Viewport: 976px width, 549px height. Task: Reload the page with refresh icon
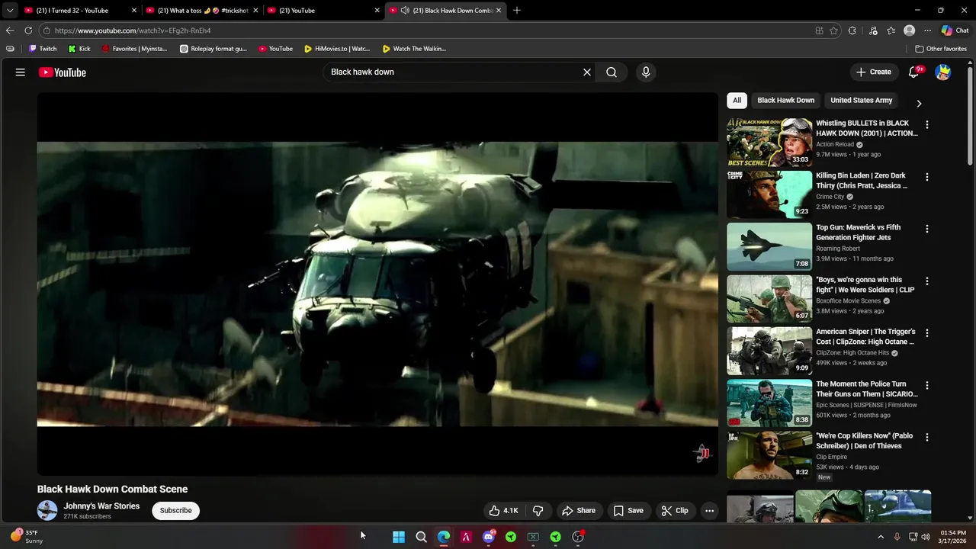click(x=28, y=30)
